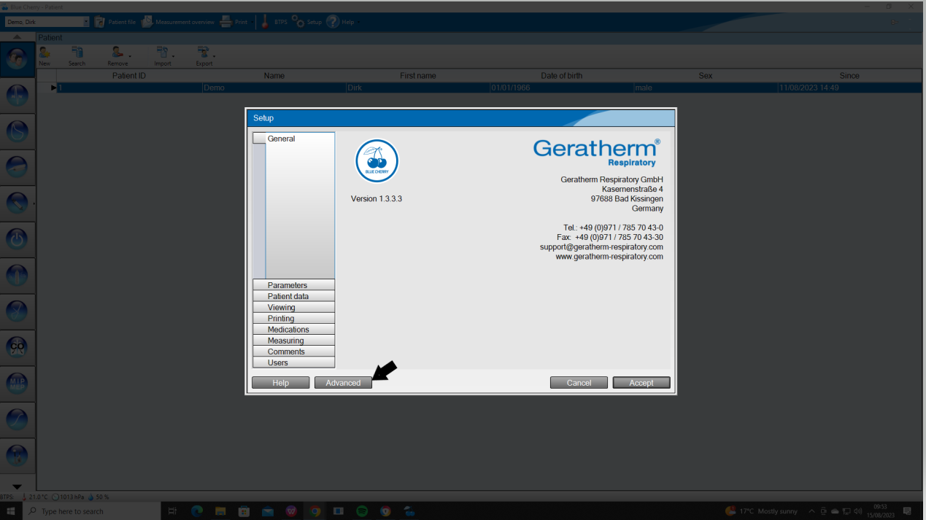Cancel the Setup dialog

click(579, 383)
